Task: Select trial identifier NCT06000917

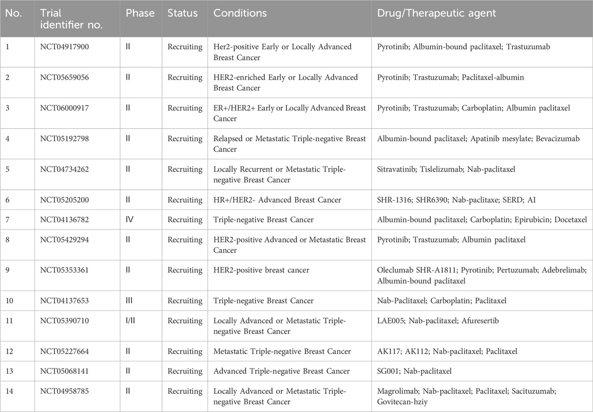Action: pos(65,108)
